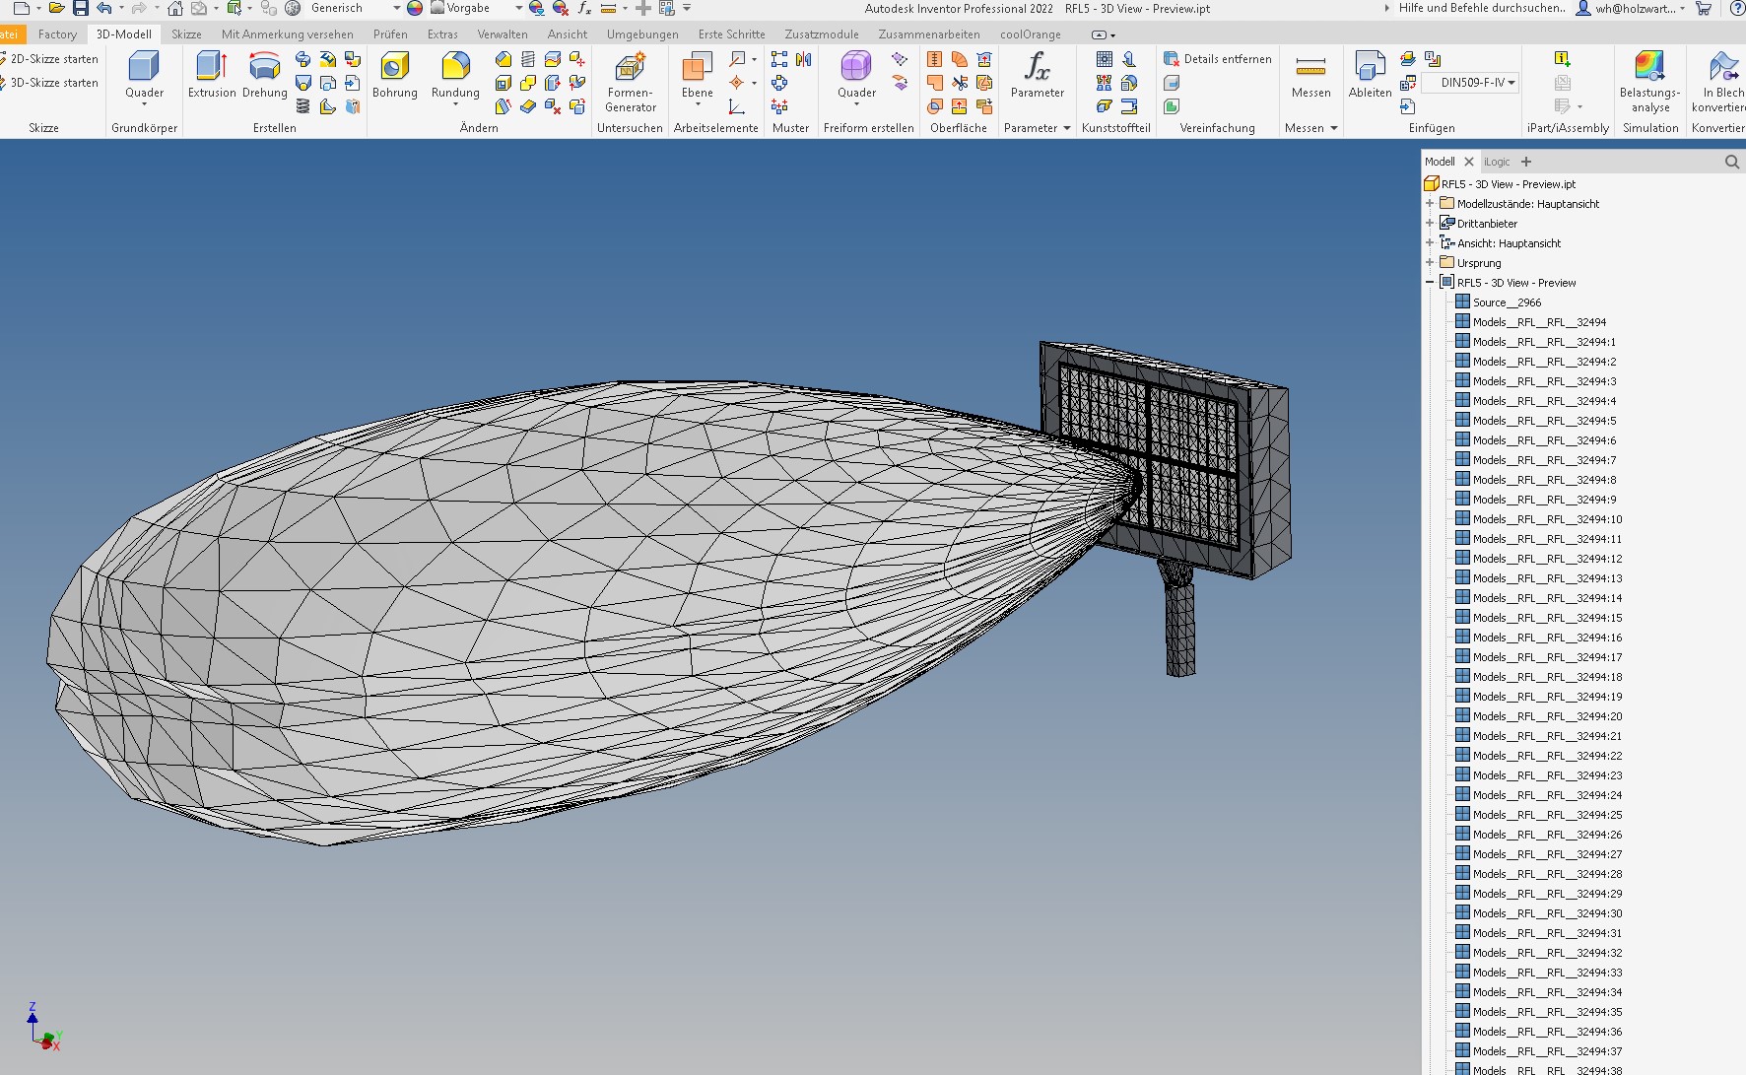Click the Ebene work plane tool

coord(697,77)
